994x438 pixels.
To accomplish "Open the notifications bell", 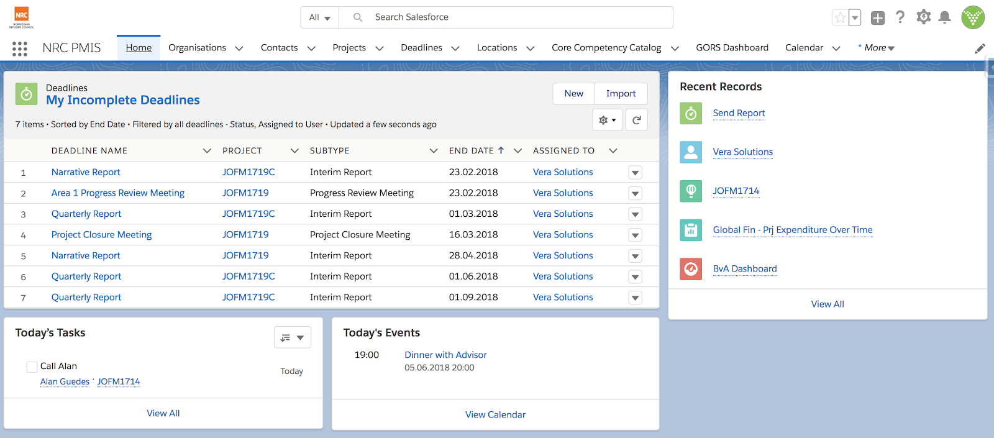I will coord(945,17).
